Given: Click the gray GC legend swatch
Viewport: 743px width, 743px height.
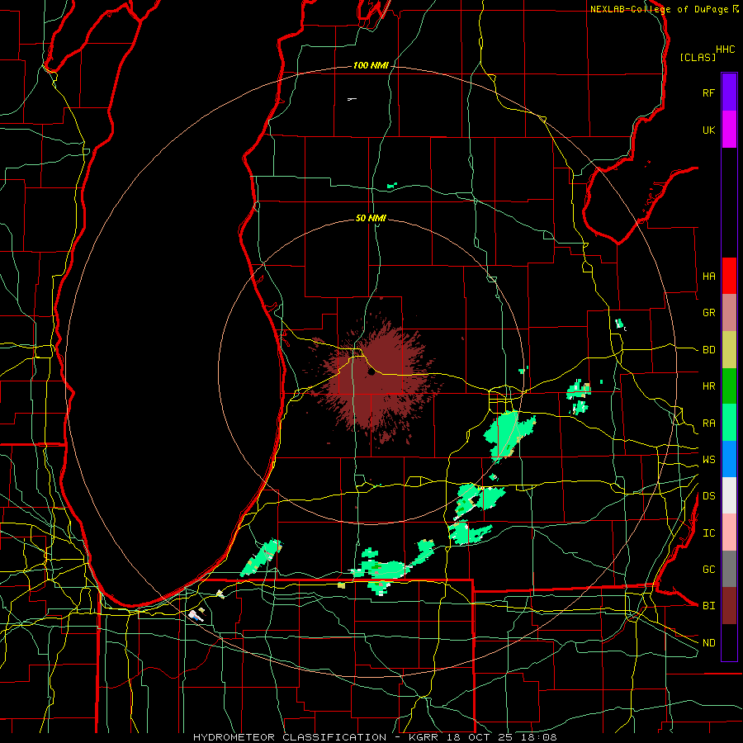Looking at the screenshot, I should click(x=729, y=569).
